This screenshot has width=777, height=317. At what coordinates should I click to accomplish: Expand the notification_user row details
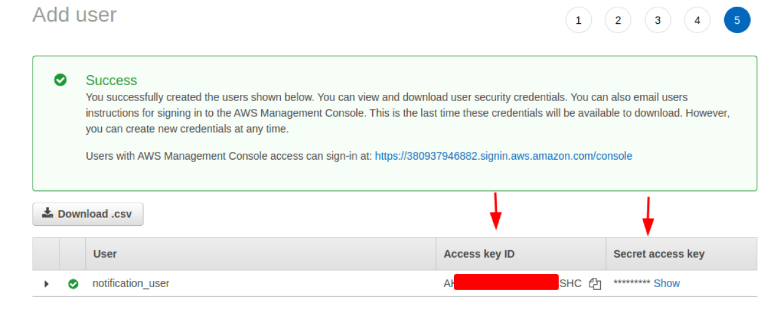46,284
